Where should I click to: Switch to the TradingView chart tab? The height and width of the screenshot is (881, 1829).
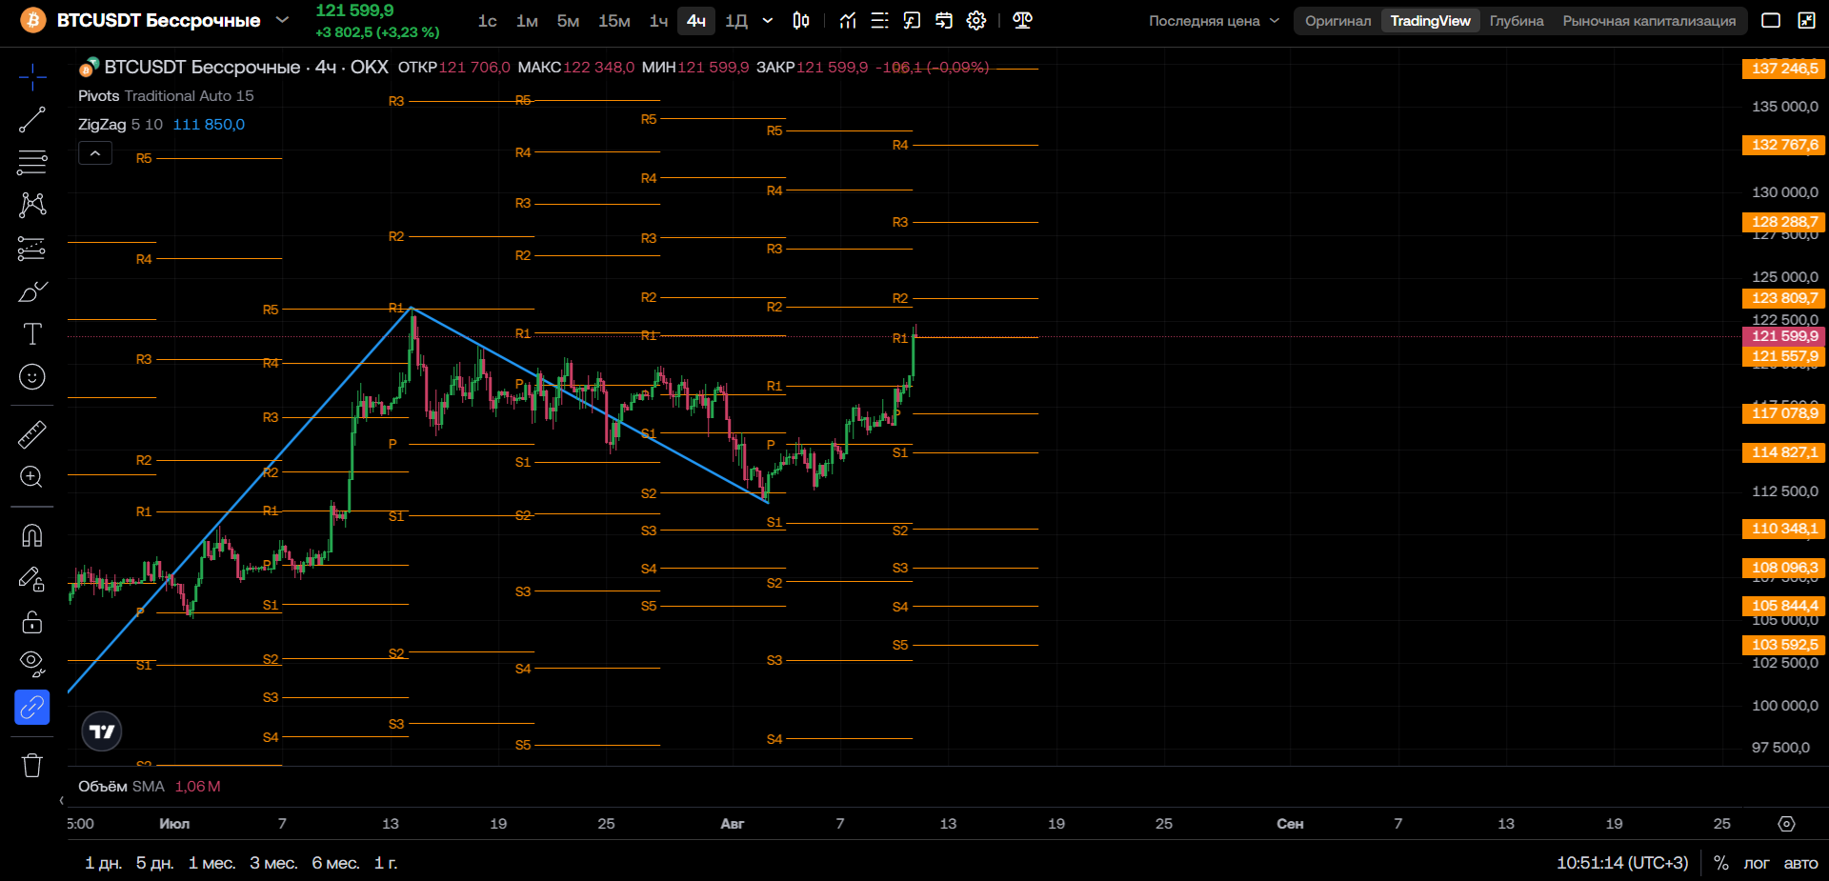click(x=1430, y=21)
